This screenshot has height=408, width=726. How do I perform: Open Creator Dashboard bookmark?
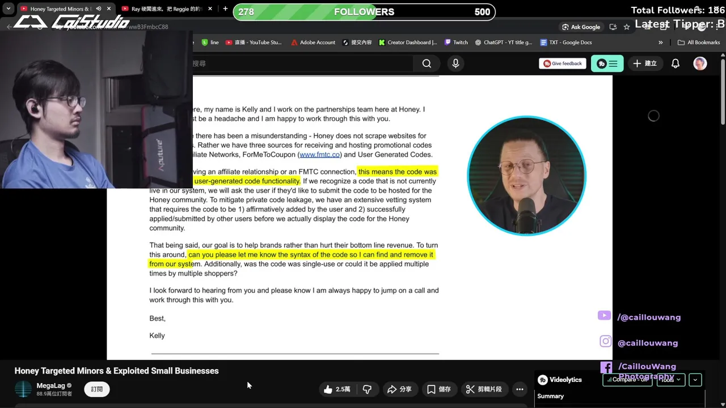point(408,42)
